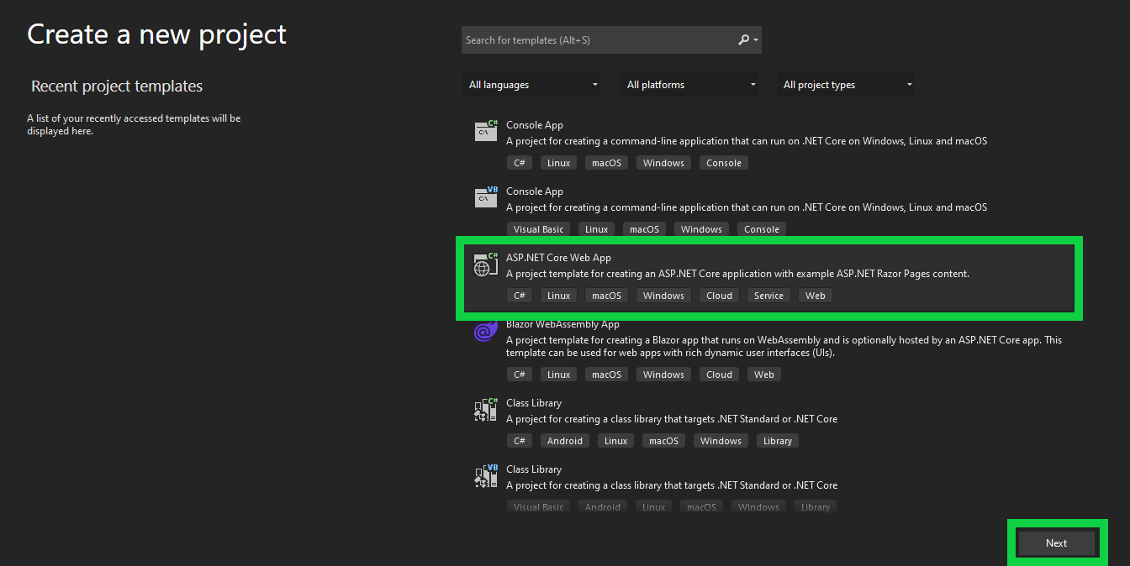
Task: Click the ASP.NET Core Web App globe icon
Action: pyautogui.click(x=486, y=264)
